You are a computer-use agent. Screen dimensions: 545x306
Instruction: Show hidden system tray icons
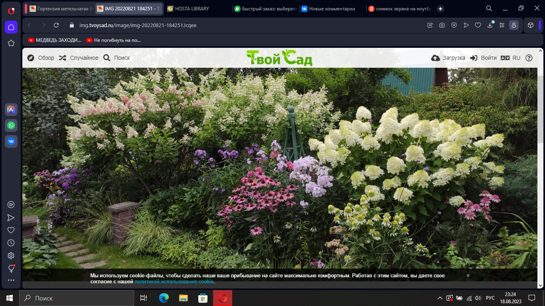tap(440, 298)
